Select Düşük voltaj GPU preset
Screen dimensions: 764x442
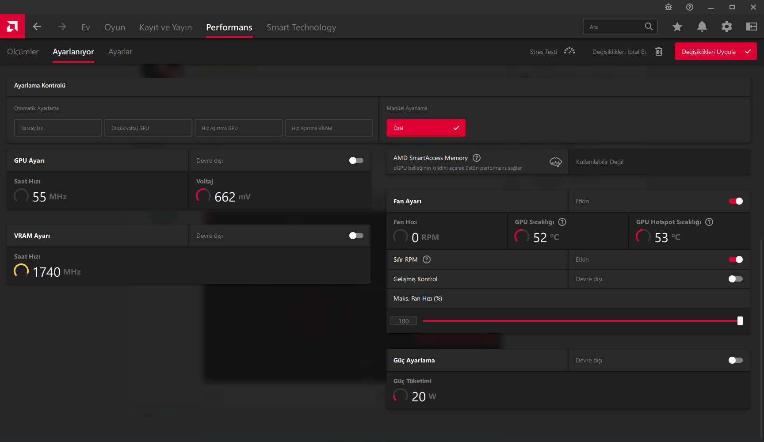(x=148, y=128)
